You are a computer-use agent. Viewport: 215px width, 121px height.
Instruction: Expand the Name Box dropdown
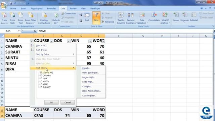point(19,31)
